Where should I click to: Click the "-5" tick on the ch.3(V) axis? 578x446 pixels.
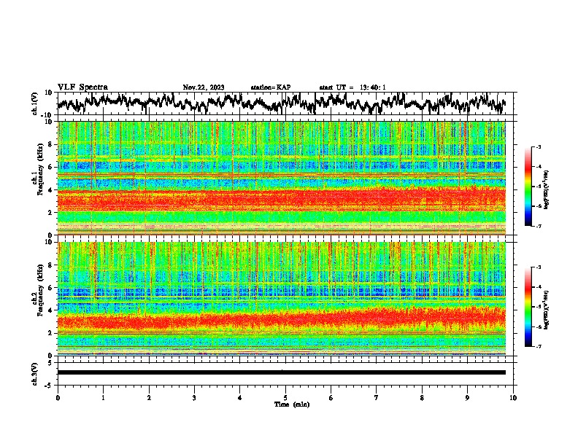pos(50,386)
